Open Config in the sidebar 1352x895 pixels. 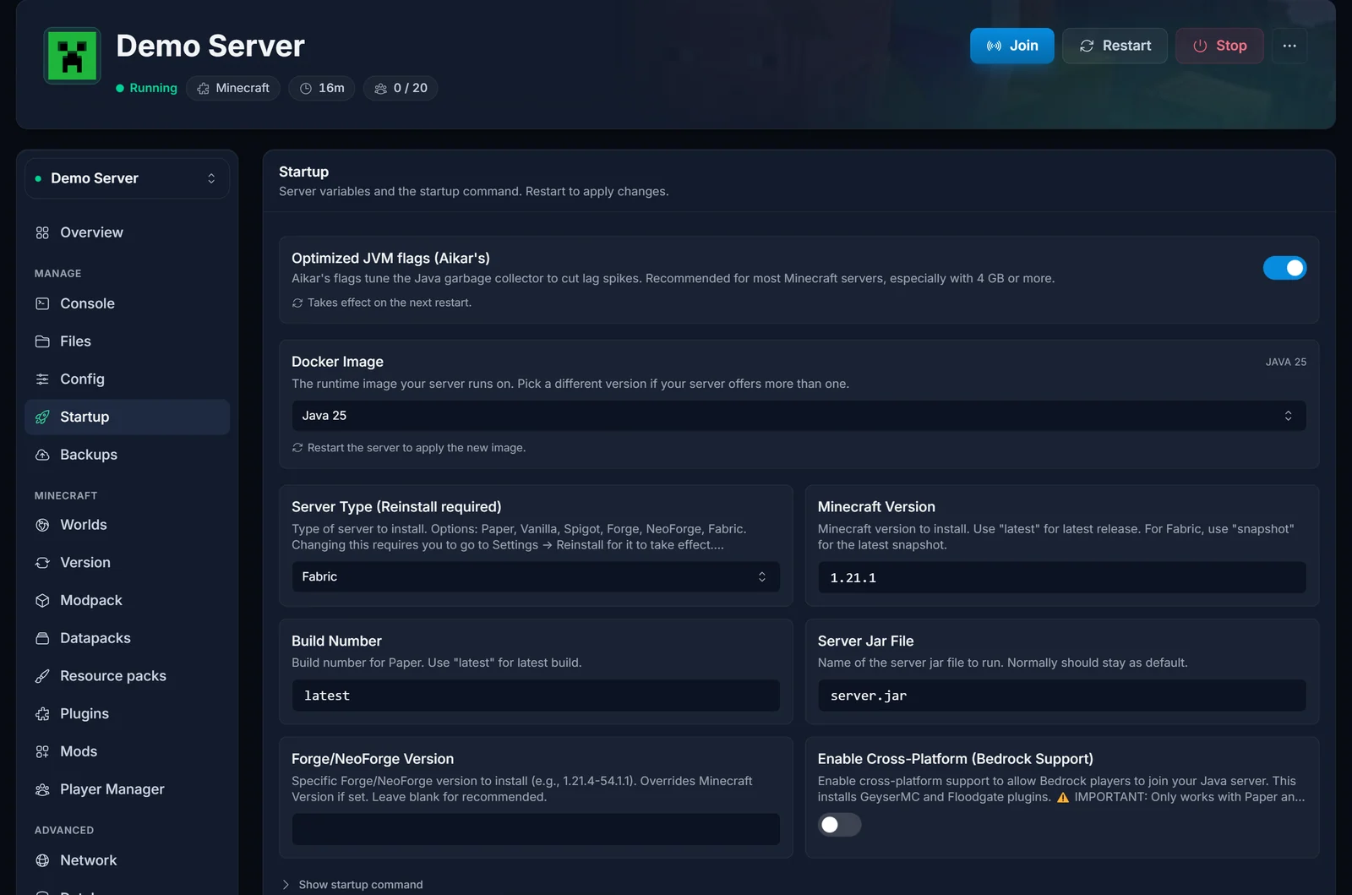point(127,379)
